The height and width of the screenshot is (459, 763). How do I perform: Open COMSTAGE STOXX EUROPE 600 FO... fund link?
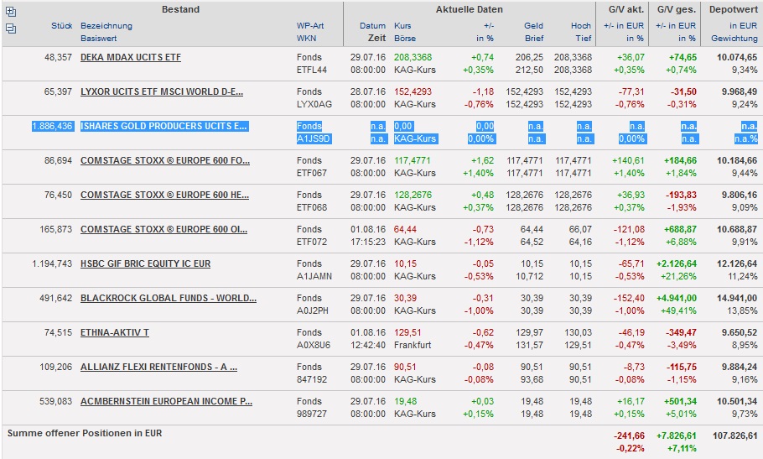(164, 160)
